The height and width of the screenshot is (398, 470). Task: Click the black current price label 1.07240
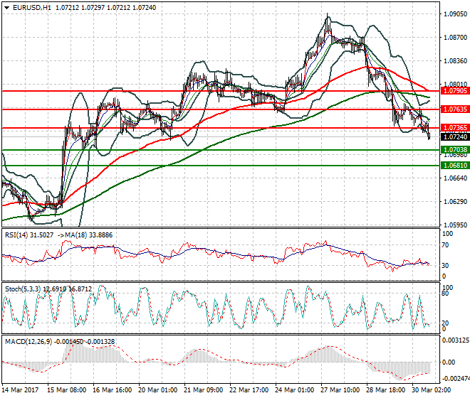click(x=455, y=137)
